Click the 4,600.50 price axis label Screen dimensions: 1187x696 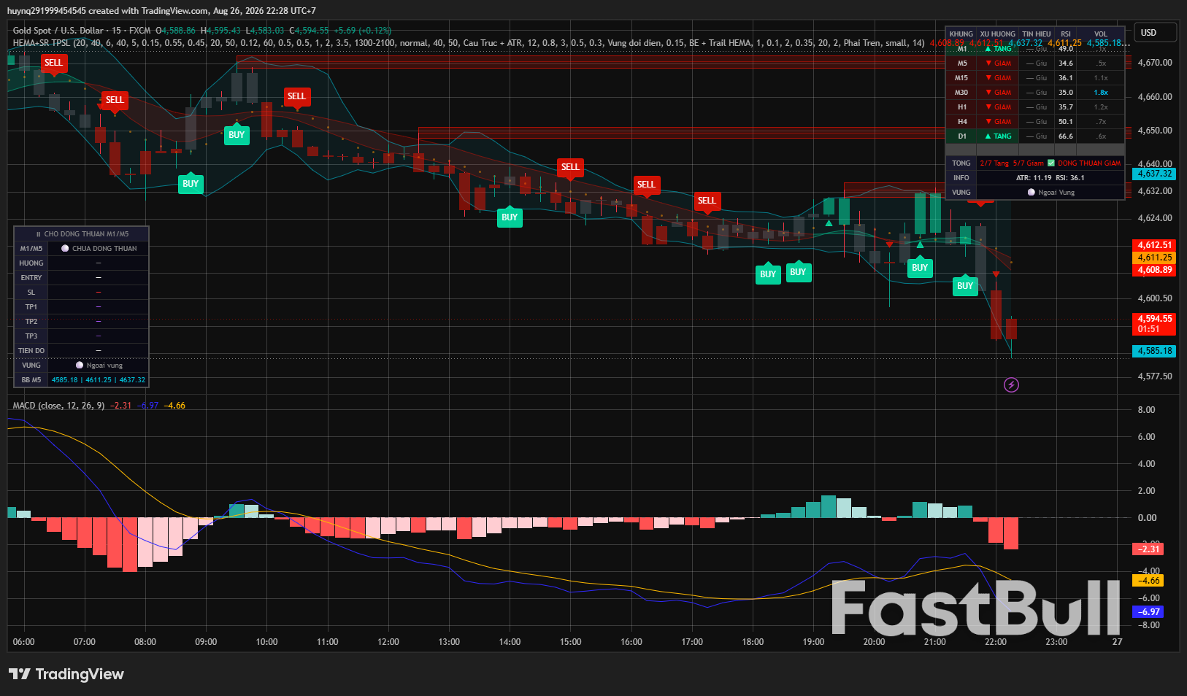(1155, 298)
